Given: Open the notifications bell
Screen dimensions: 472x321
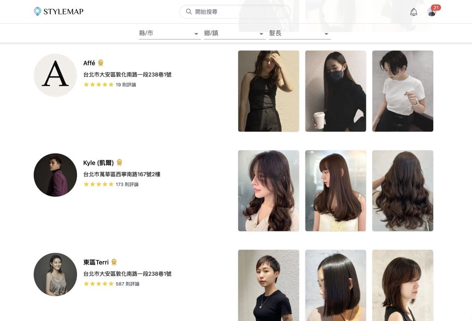Looking at the screenshot, I should [x=414, y=12].
